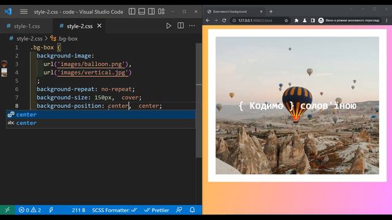Click the site info icon in address bar
392x220 pixels.
pos(234,20)
